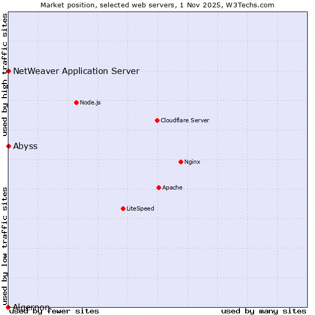Click the NetWeaver Application Server label

pyautogui.click(x=76, y=71)
